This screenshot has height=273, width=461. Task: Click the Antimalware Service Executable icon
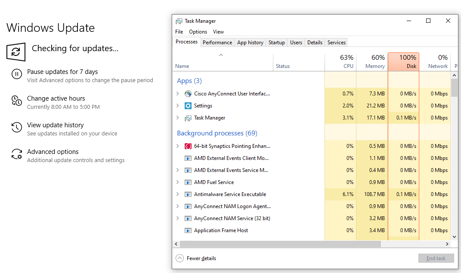pos(188,194)
